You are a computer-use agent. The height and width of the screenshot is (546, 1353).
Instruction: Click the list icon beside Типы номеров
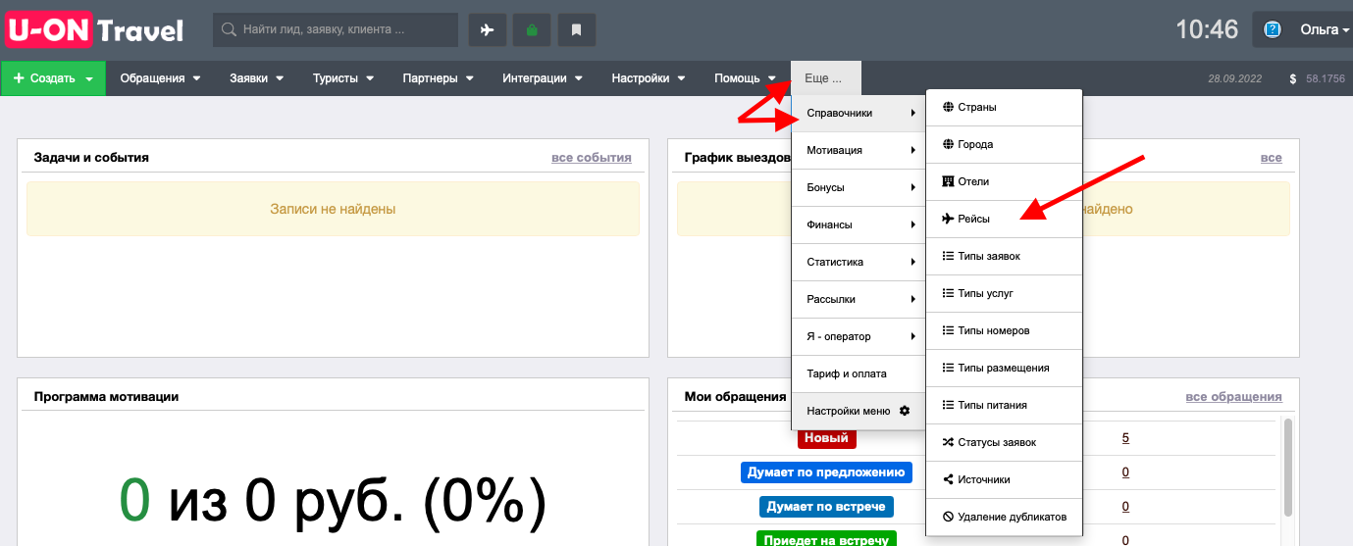[948, 330]
